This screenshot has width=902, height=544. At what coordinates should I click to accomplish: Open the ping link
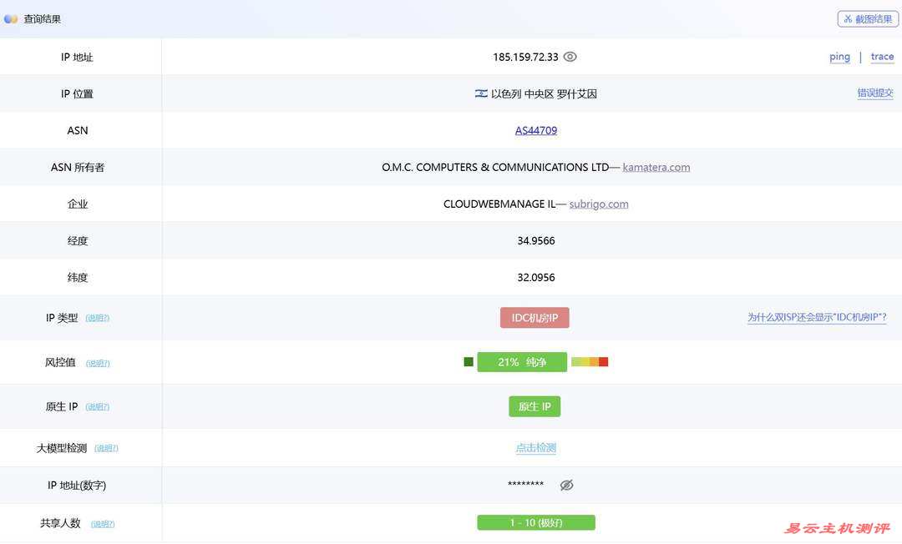pos(839,57)
